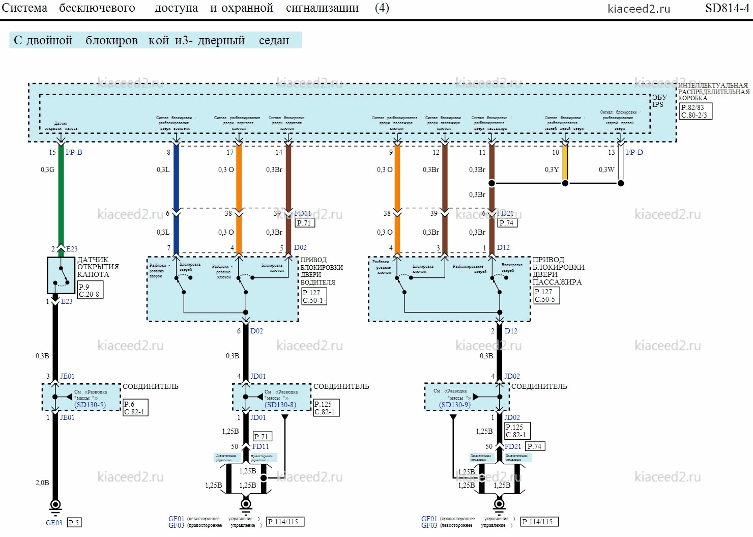Click the GE03 ground point label
The image size is (753, 537).
tap(54, 523)
